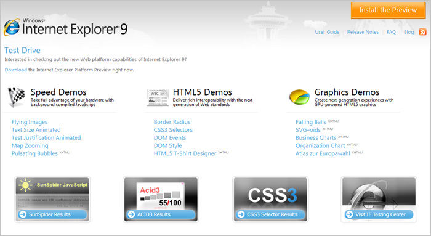Image resolution: width=431 pixels, height=236 pixels.
Task: Open the Release Notes link
Action: 363,32
